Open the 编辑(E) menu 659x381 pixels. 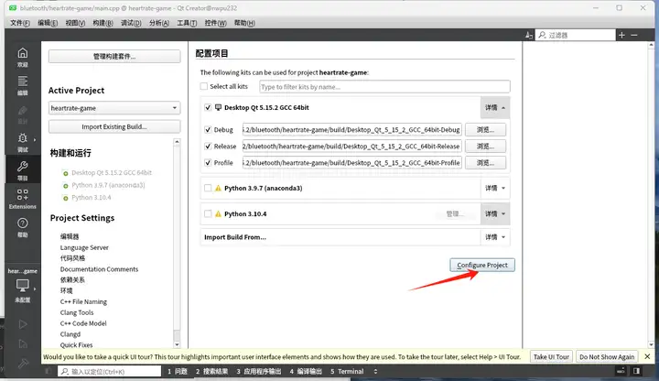pyautogui.click(x=48, y=23)
